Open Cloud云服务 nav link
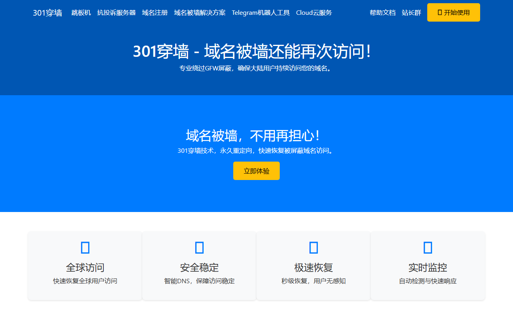 [314, 12]
